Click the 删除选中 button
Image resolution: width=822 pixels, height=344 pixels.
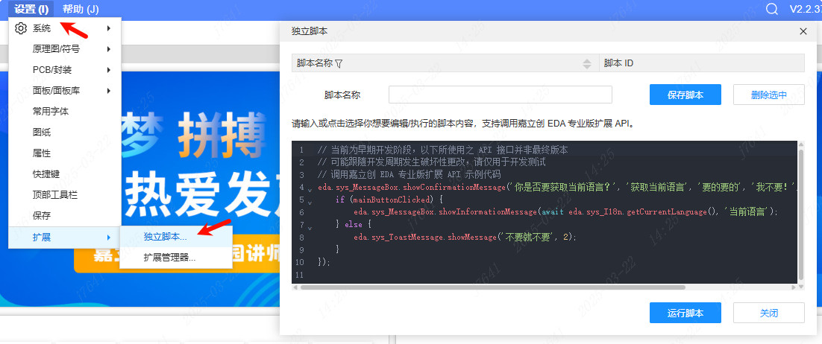(x=768, y=95)
